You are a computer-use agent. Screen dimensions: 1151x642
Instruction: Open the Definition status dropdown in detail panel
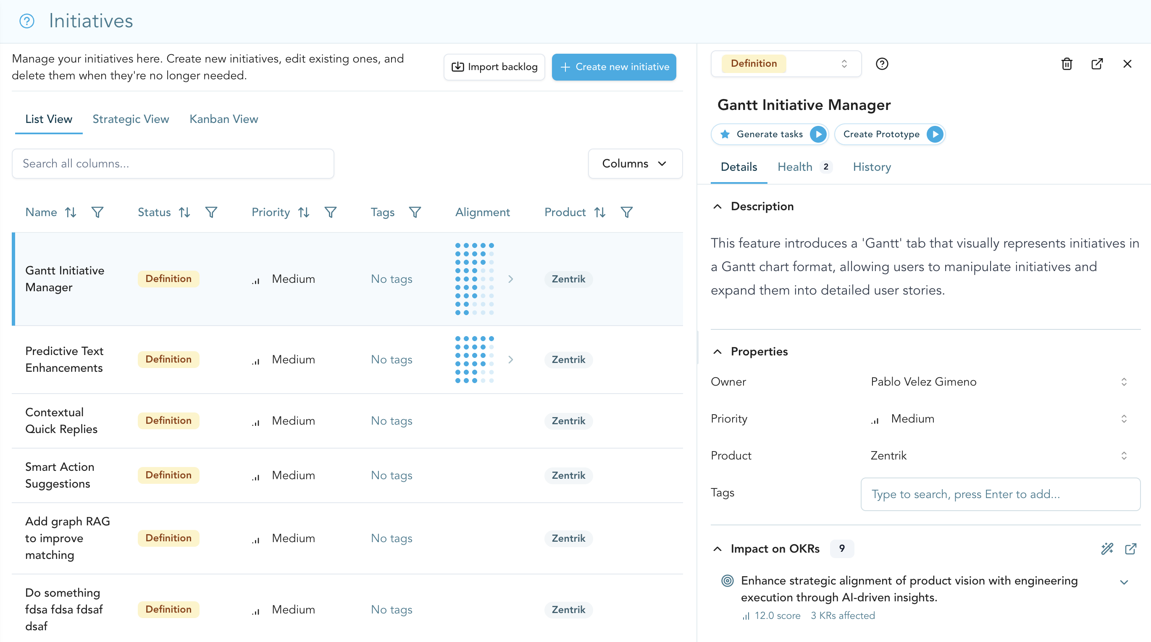pyautogui.click(x=786, y=64)
